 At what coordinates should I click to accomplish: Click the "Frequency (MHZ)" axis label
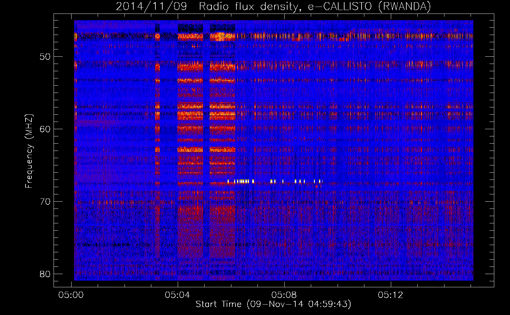29,151
